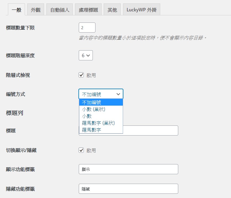Focus the 標題數量下限 number field
This screenshot has height=198, width=231.
[x=87, y=28]
